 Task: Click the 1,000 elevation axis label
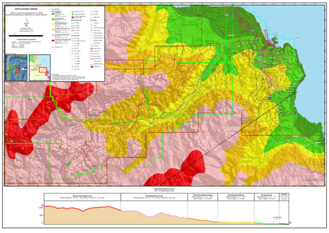click(41, 207)
